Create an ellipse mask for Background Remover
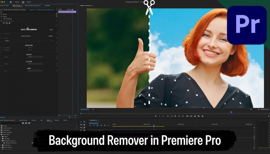 point(4,23)
